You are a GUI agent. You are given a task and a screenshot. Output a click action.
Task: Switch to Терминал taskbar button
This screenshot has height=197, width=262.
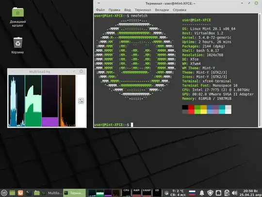(75, 193)
